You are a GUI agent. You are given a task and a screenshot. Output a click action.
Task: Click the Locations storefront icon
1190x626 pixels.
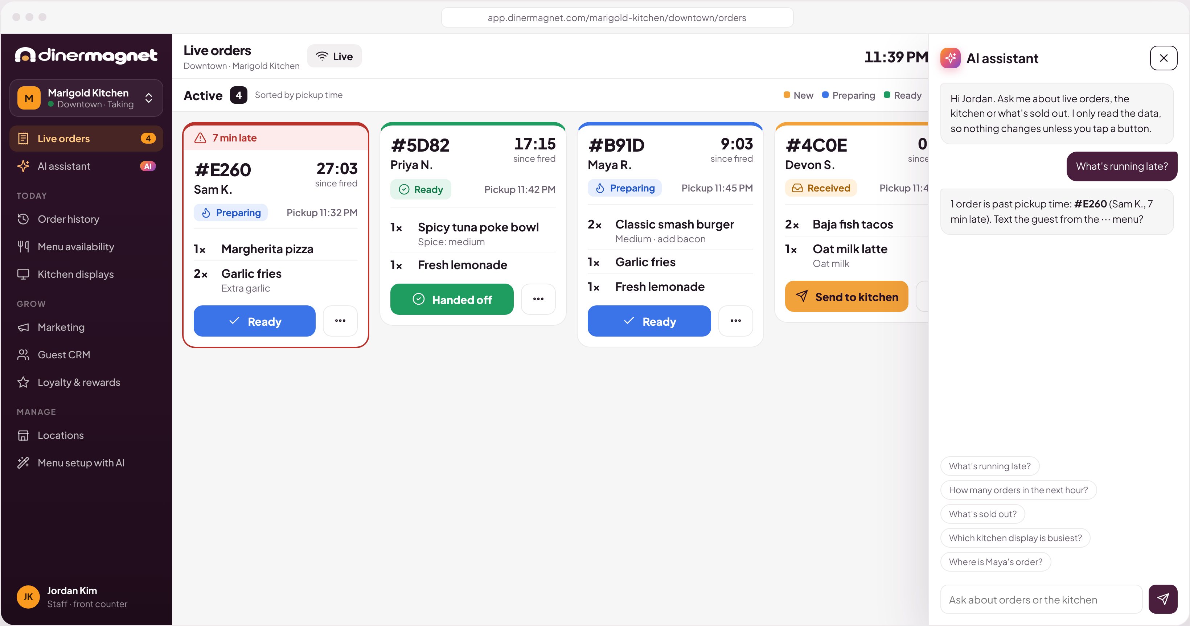coord(23,435)
